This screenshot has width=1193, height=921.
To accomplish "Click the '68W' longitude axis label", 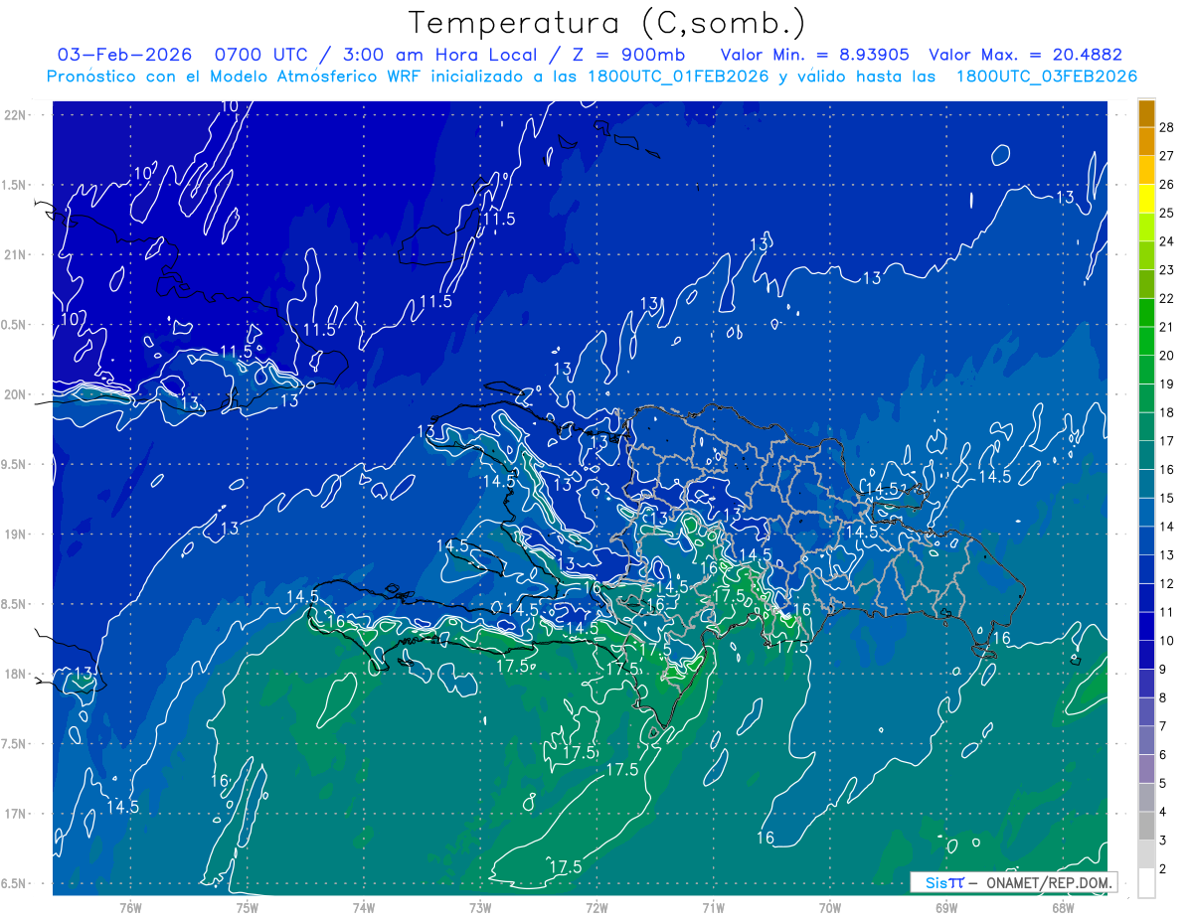I will pyautogui.click(x=1063, y=907).
